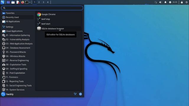Run beef stop entry
Screen dimensions: 189x106
pyautogui.click(x=59, y=19)
